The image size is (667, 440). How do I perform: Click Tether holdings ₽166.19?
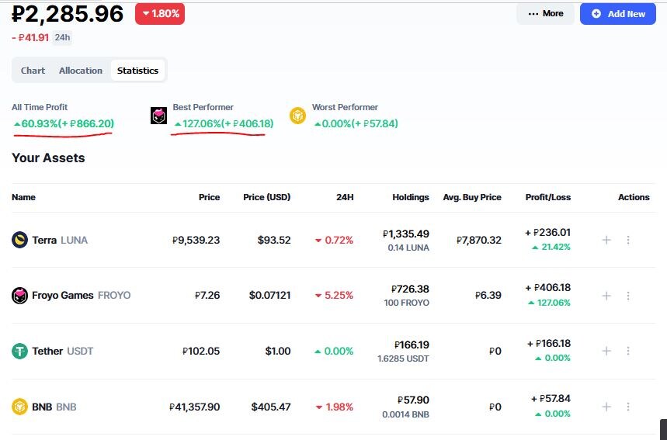click(x=412, y=345)
